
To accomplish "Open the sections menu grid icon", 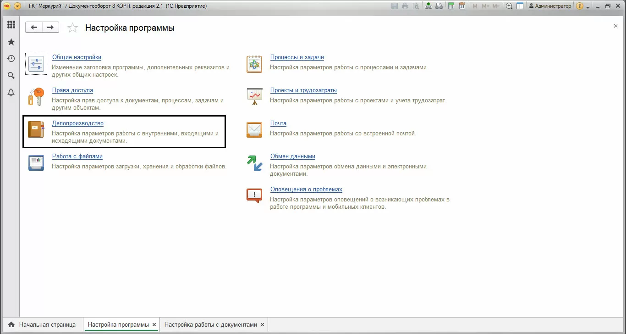I will tap(11, 25).
